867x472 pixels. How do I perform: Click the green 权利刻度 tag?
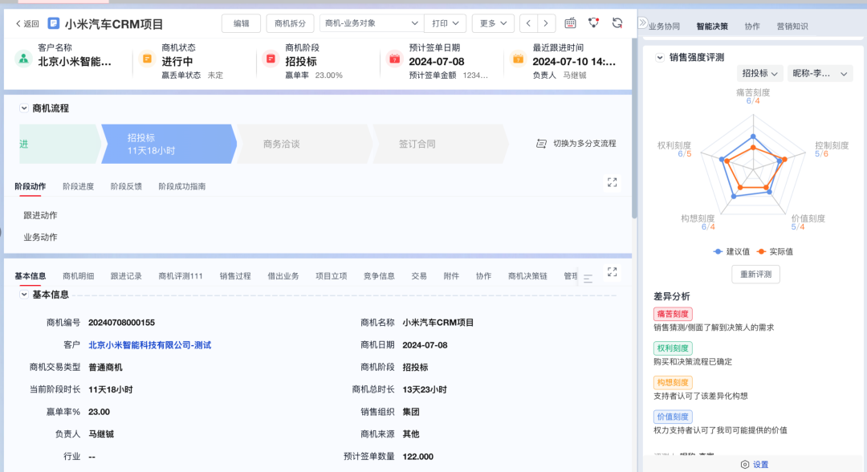(x=673, y=348)
